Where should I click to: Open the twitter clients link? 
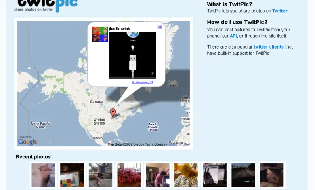[x=269, y=47]
